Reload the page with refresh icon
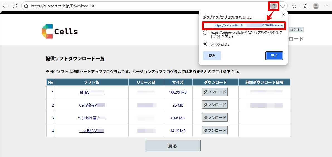 [15, 6]
